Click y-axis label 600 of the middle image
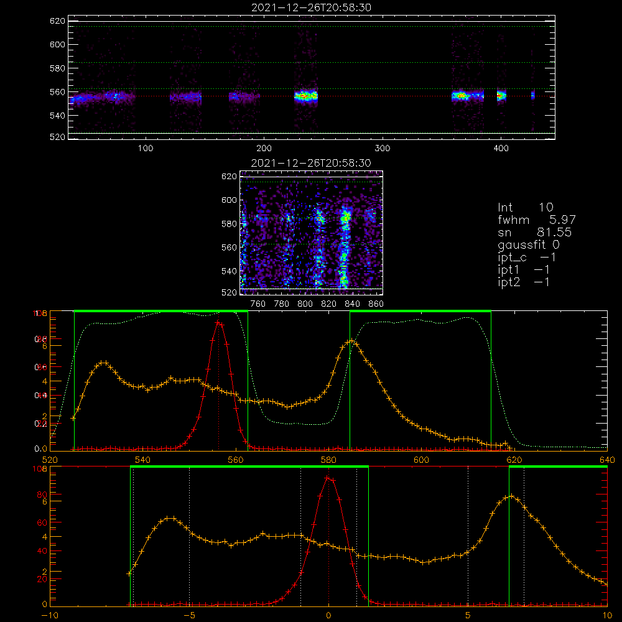 pyautogui.click(x=229, y=200)
